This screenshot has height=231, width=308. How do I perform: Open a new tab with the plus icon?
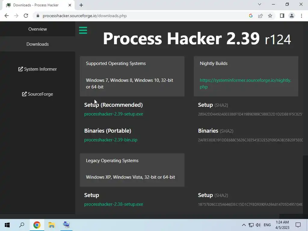[x=81, y=5]
